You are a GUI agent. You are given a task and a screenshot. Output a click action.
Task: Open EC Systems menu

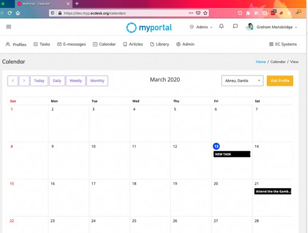(283, 44)
